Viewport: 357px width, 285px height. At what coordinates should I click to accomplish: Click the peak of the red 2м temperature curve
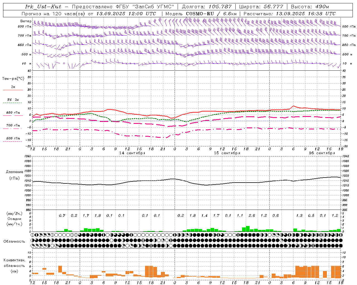pos(293,106)
